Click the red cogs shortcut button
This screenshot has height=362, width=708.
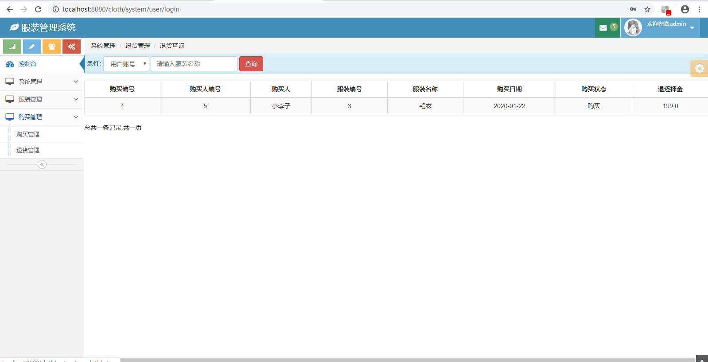(x=71, y=47)
